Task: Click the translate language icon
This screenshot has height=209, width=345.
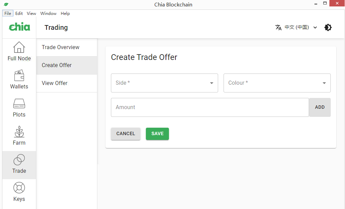Action: tap(279, 27)
